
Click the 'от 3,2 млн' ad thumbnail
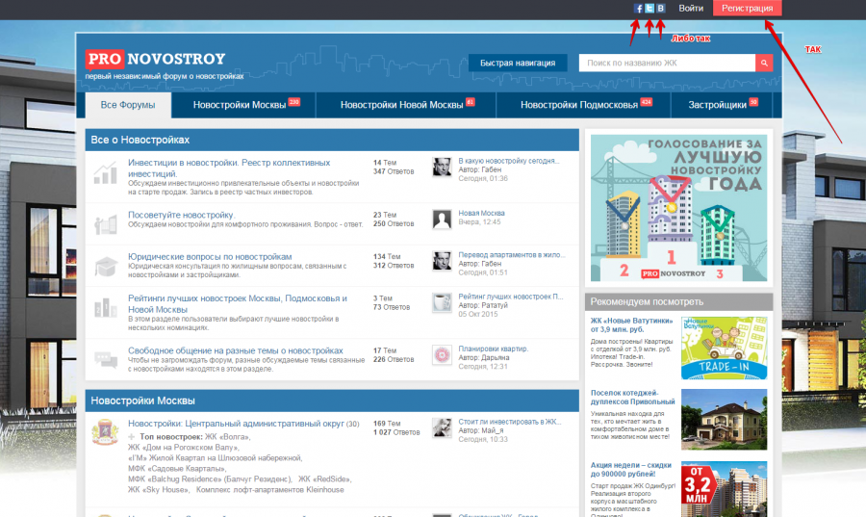click(x=724, y=489)
